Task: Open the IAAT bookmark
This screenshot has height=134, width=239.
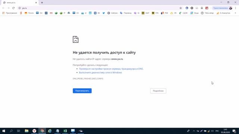Action: click(x=145, y=13)
